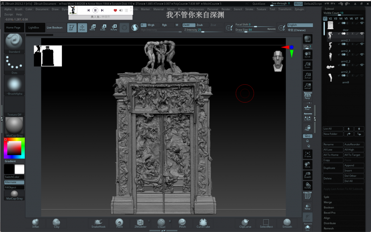
Task: Pick the SnakeHook brush
Action: 99,223
